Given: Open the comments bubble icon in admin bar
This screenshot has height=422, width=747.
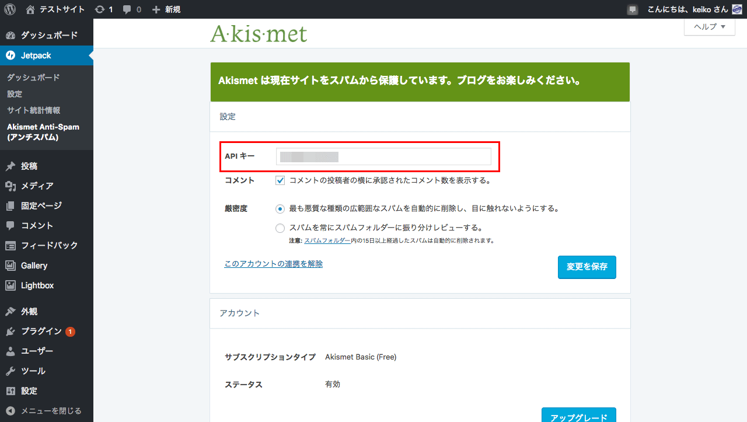Looking at the screenshot, I should pyautogui.click(x=127, y=10).
